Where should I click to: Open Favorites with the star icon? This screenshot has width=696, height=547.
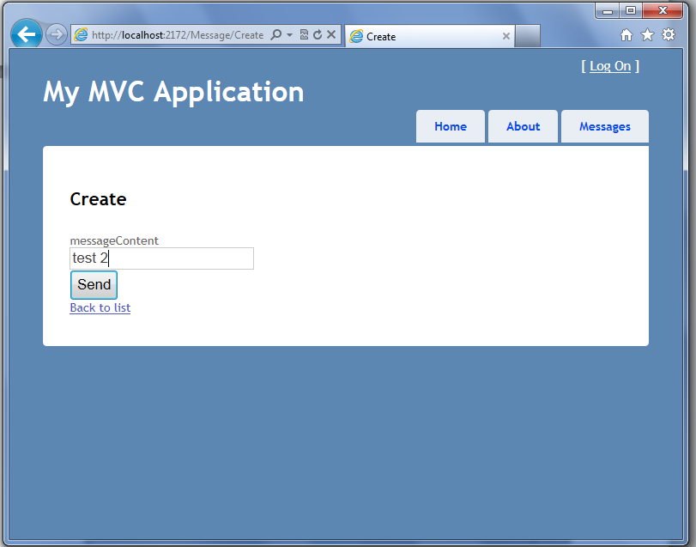648,34
